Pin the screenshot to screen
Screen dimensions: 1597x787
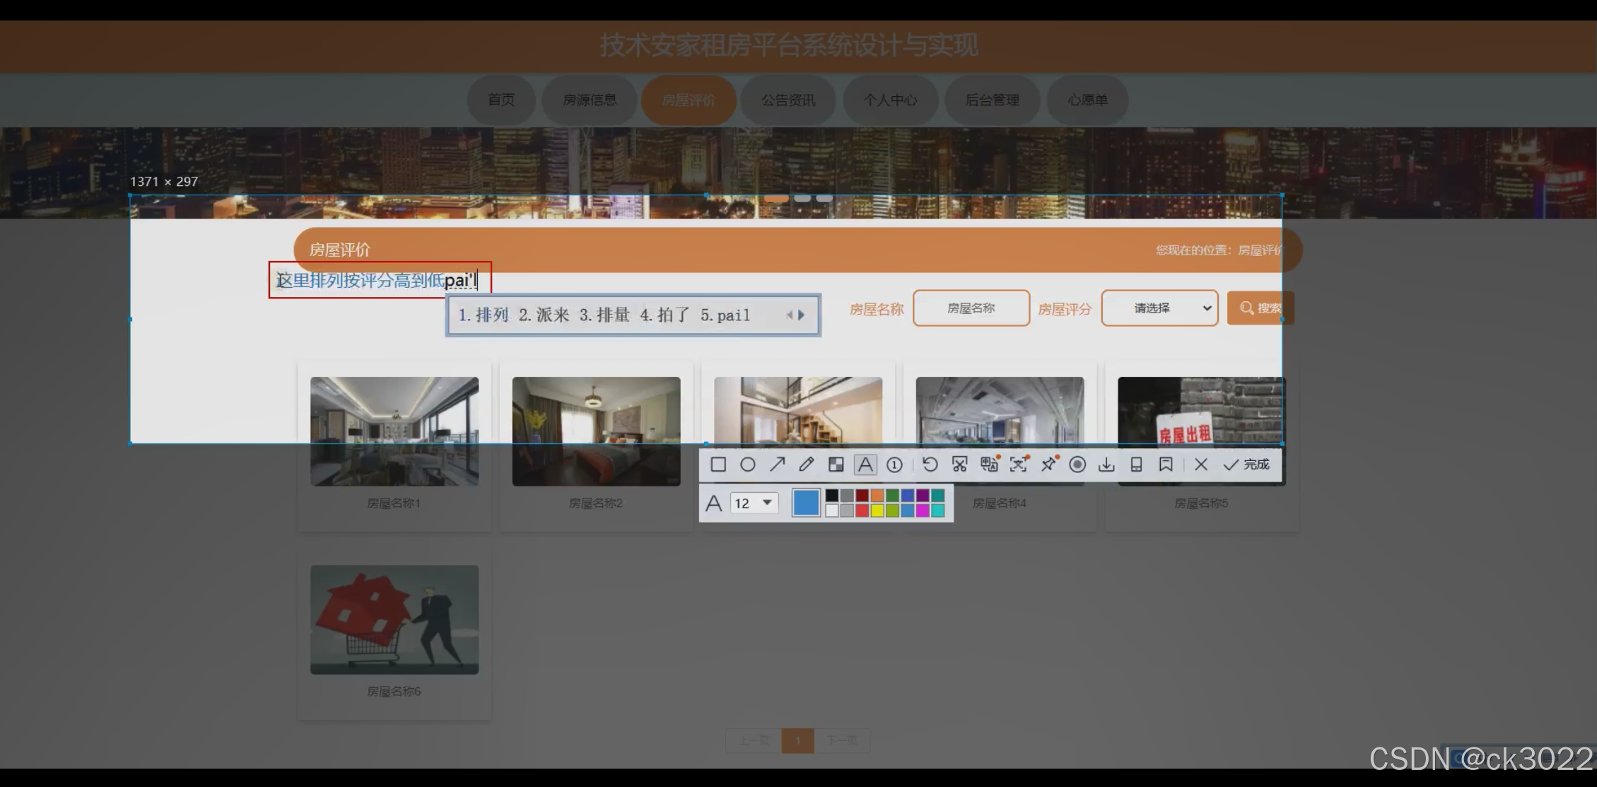1048,465
